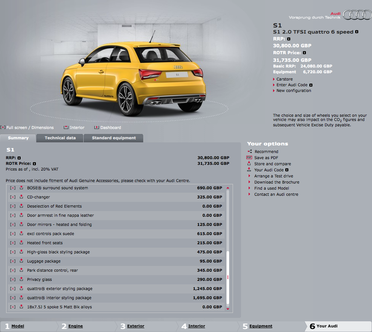Click the Your Audi Code download icon

(249, 170)
